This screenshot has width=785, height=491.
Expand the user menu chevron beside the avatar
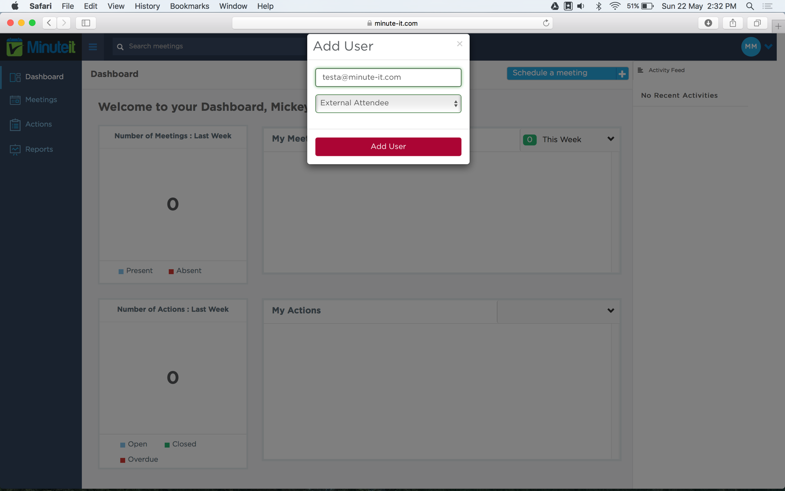pyautogui.click(x=769, y=46)
